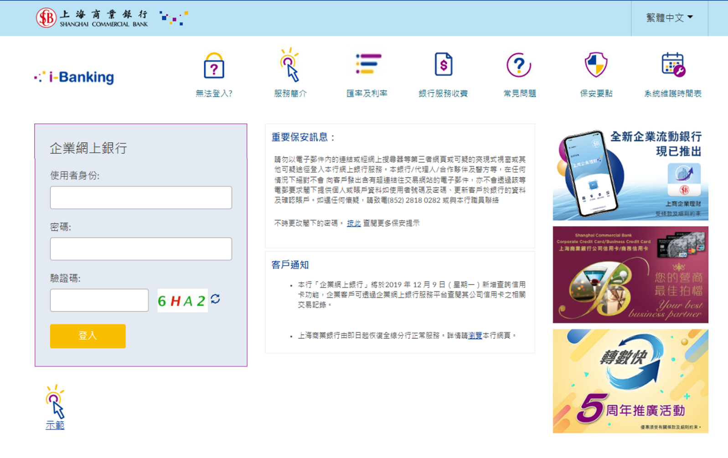Open the 全新企業流動銀行 mobile banking banner
Image resolution: width=728 pixels, height=458 pixels.
click(x=630, y=173)
